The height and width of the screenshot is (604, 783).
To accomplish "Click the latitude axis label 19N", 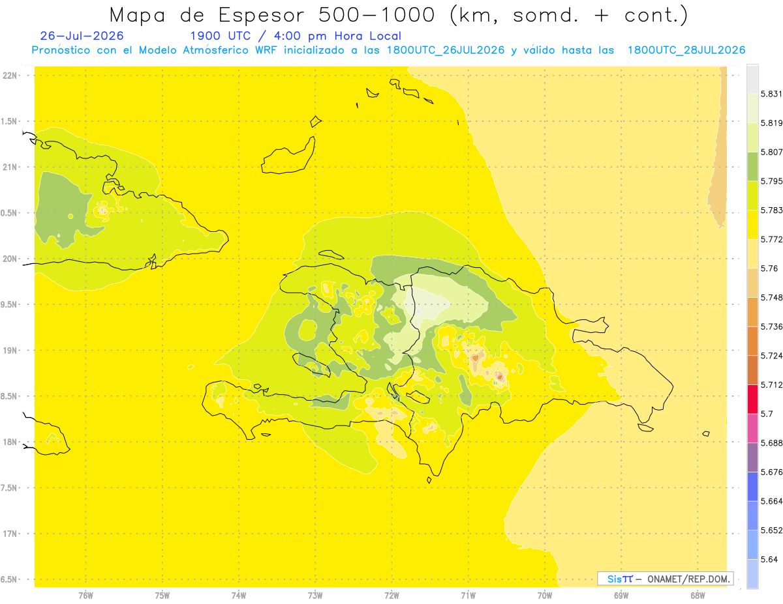I will (x=10, y=350).
